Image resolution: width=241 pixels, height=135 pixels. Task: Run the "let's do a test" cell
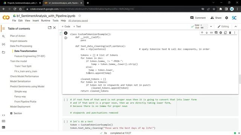(x=66, y=121)
